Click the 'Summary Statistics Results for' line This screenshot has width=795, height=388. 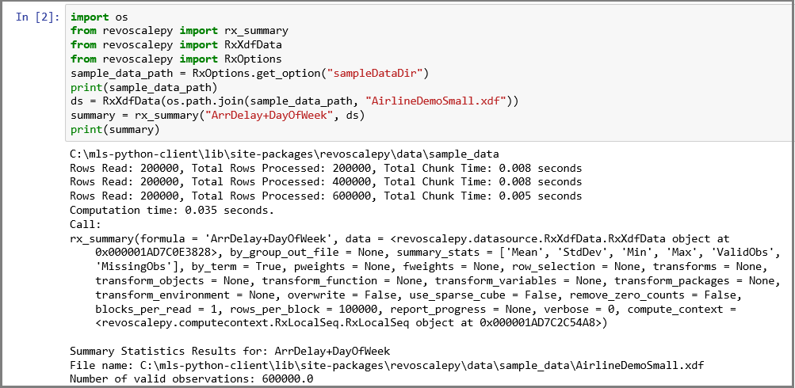(x=229, y=351)
